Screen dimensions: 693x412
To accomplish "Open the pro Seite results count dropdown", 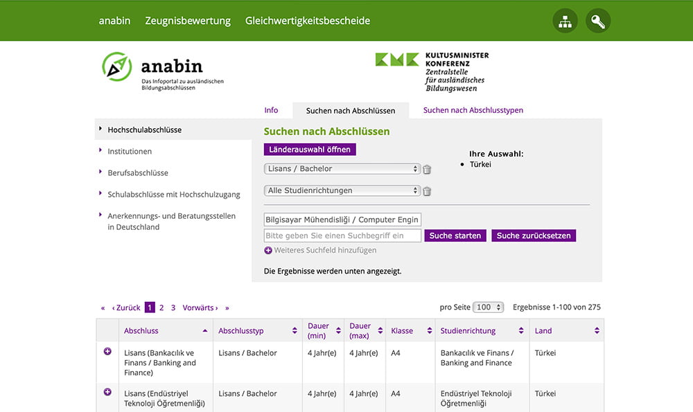I will (489, 307).
